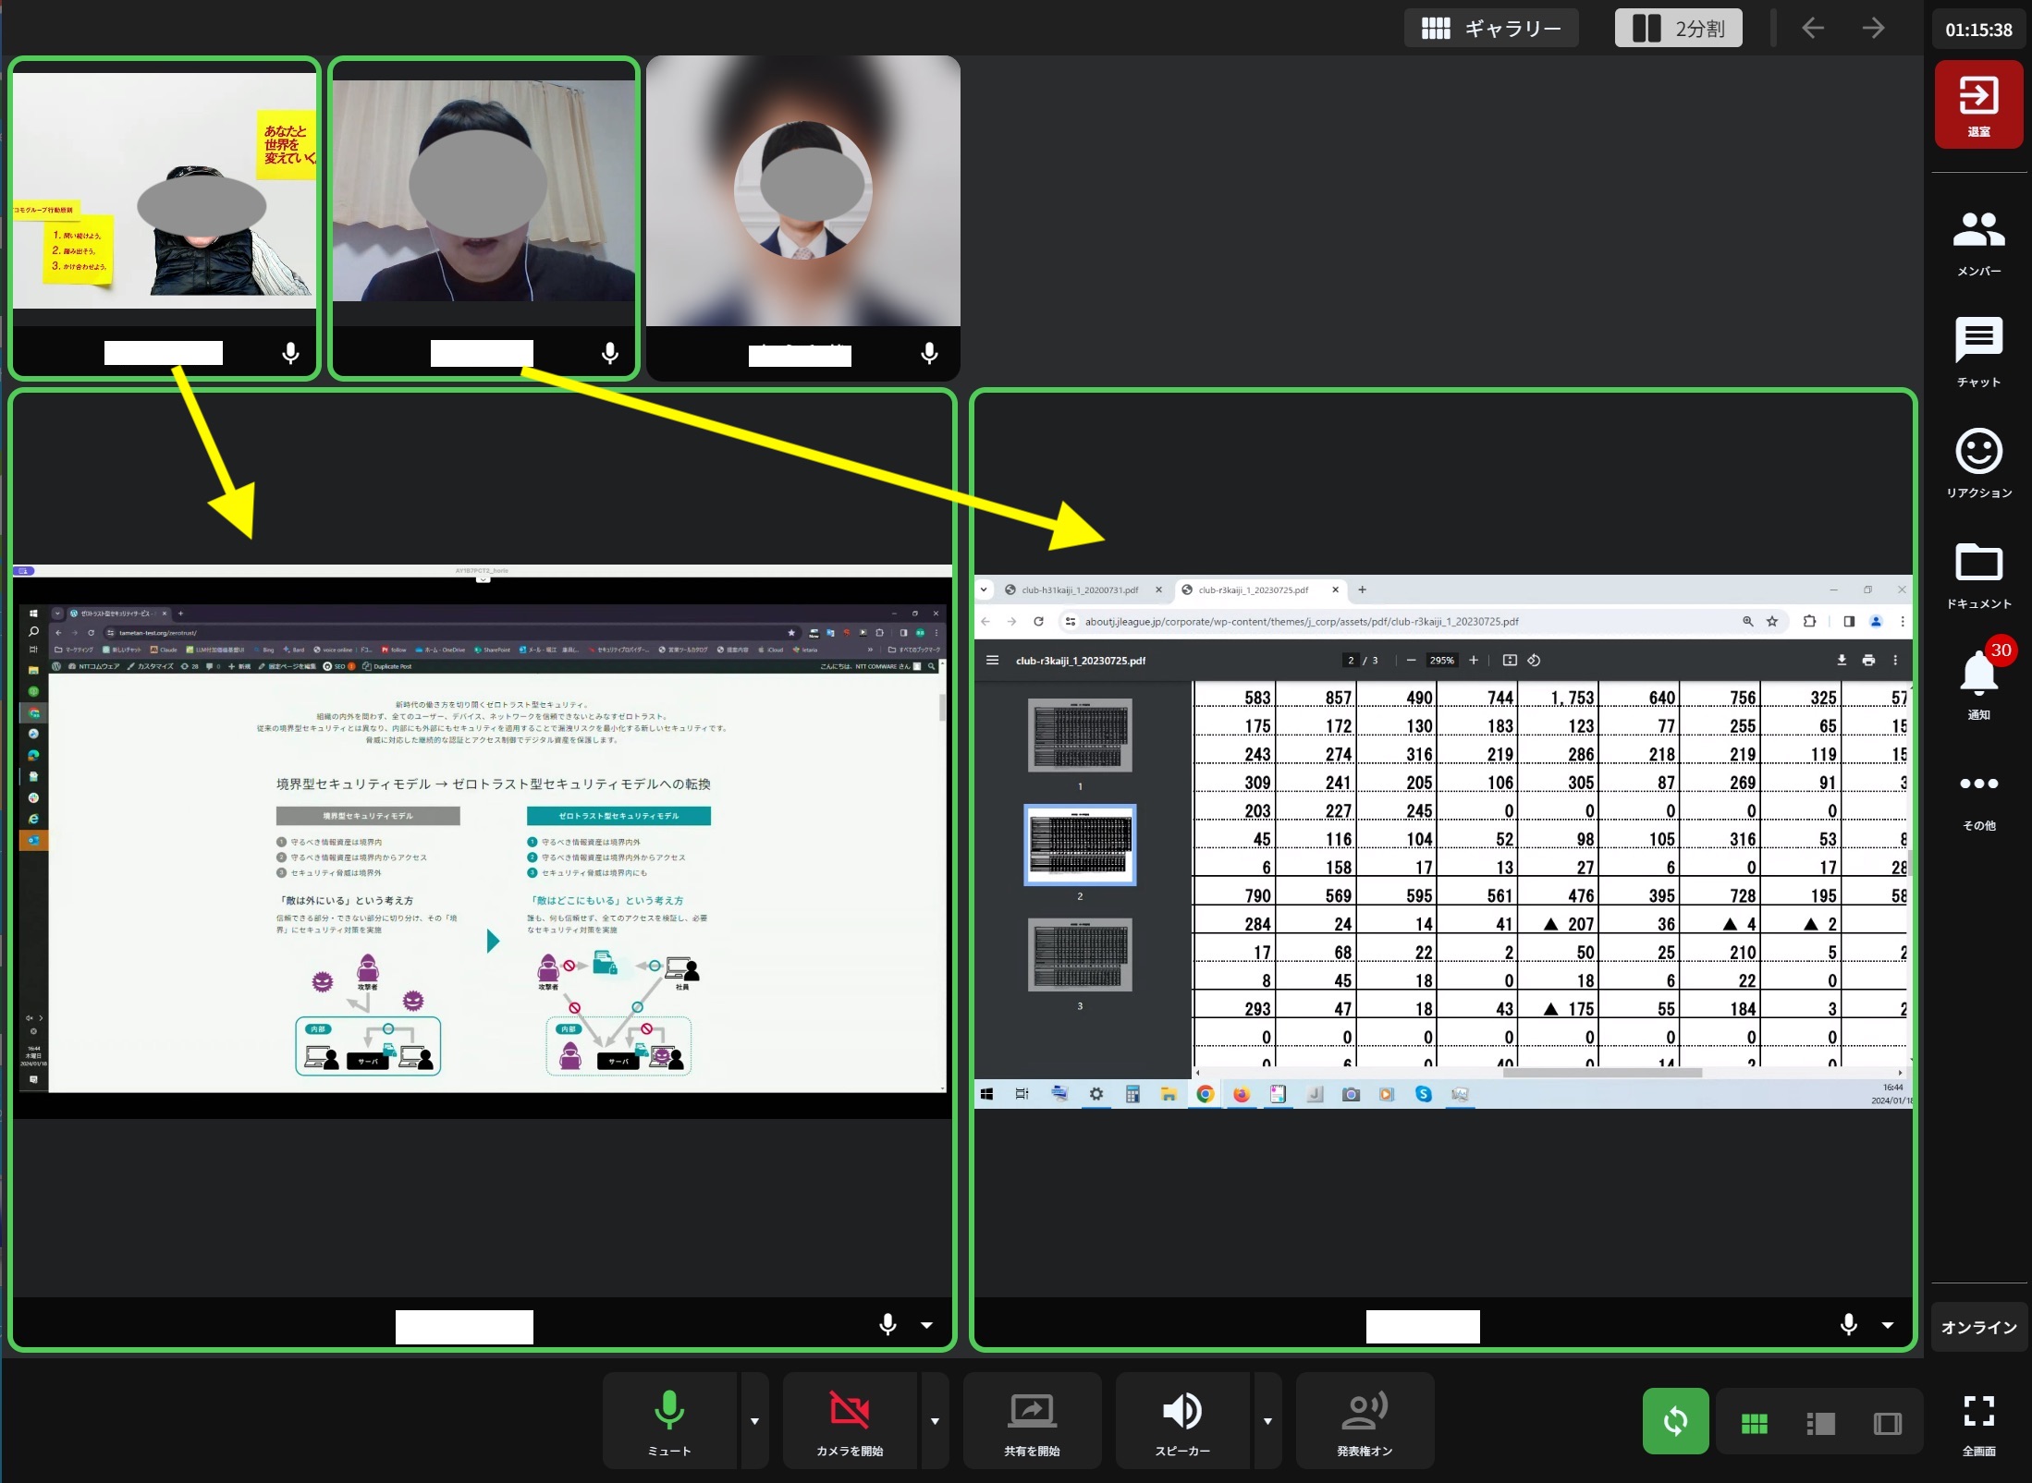Click the 295% zoom field
2032x1483 pixels.
pos(1442,661)
